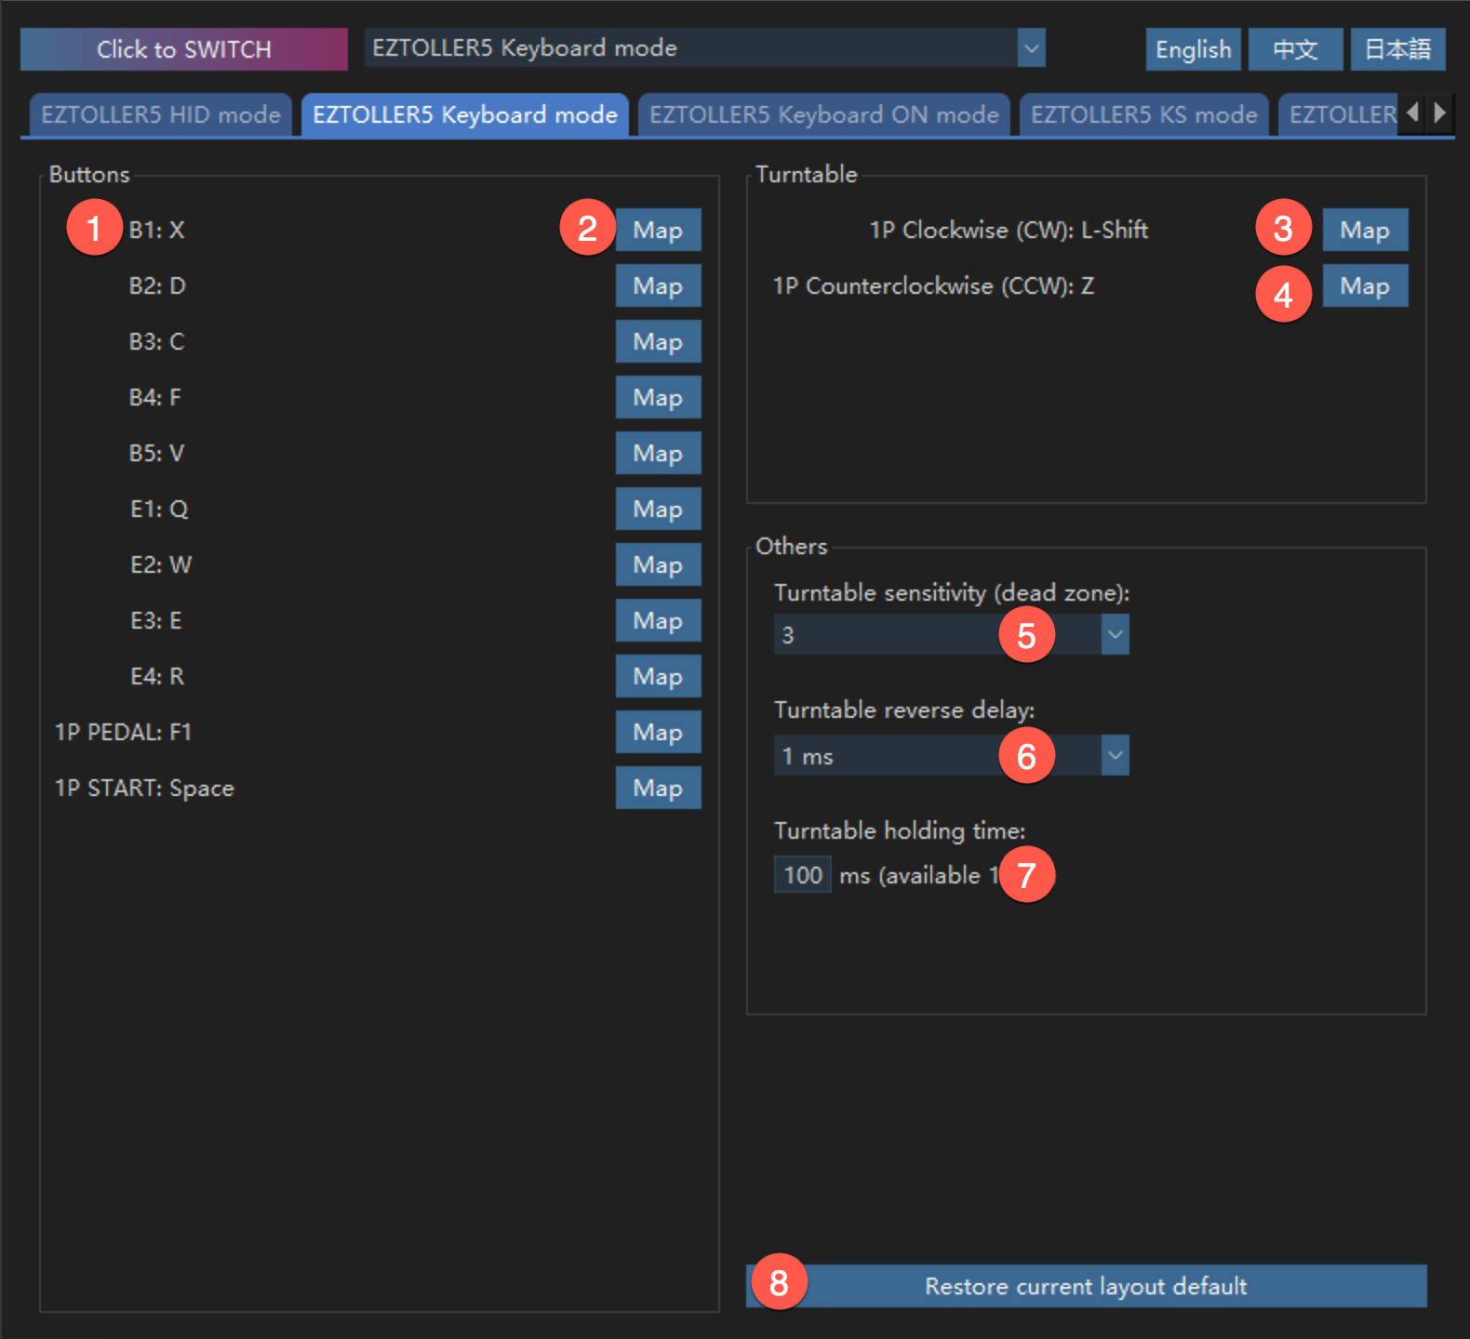Open the partially hidden EZTOLLER tab
Image resolution: width=1470 pixels, height=1339 pixels.
(1339, 114)
